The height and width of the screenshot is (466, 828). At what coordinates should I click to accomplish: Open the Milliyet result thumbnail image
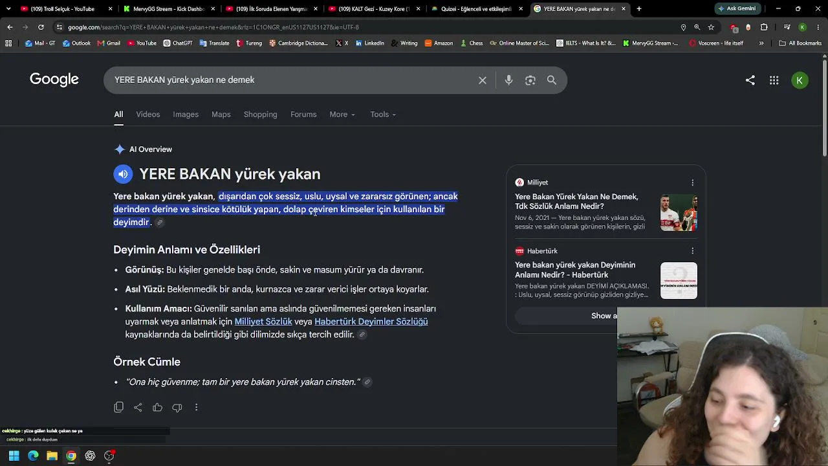(679, 212)
